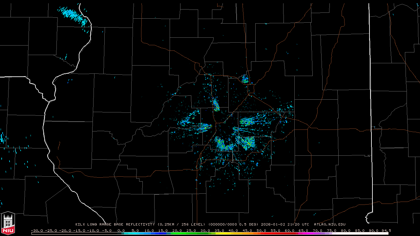This screenshot has height=236, width=420.
Task: Click the red 50.0 dBZ section of color scale
Action: pyautogui.click(x=261, y=233)
